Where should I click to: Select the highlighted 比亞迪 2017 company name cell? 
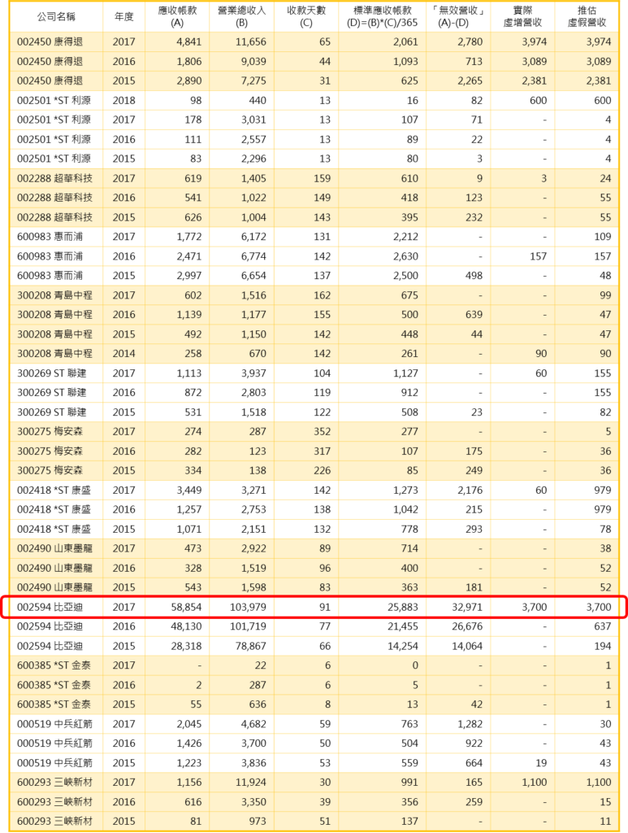(x=55, y=607)
